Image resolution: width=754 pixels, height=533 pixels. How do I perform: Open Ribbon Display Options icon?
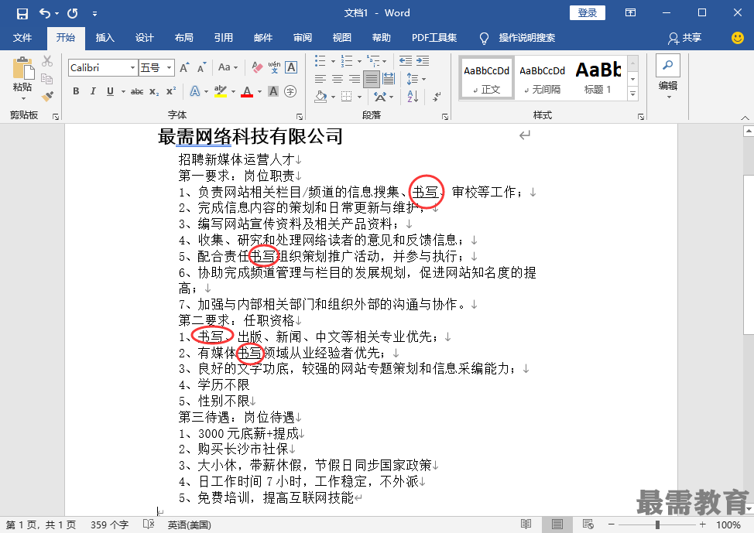tap(630, 13)
